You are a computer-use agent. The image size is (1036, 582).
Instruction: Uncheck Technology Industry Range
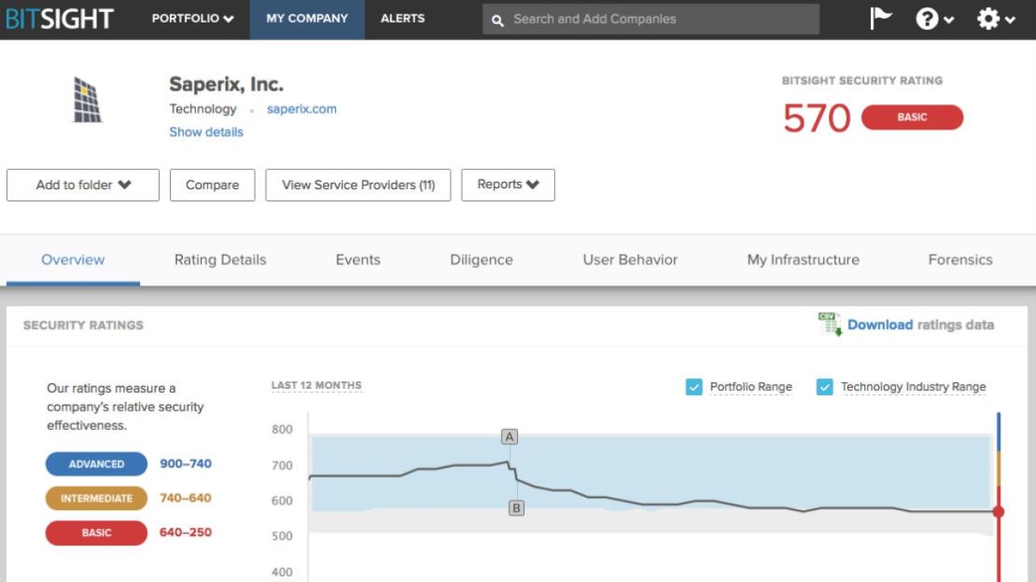pyautogui.click(x=825, y=386)
